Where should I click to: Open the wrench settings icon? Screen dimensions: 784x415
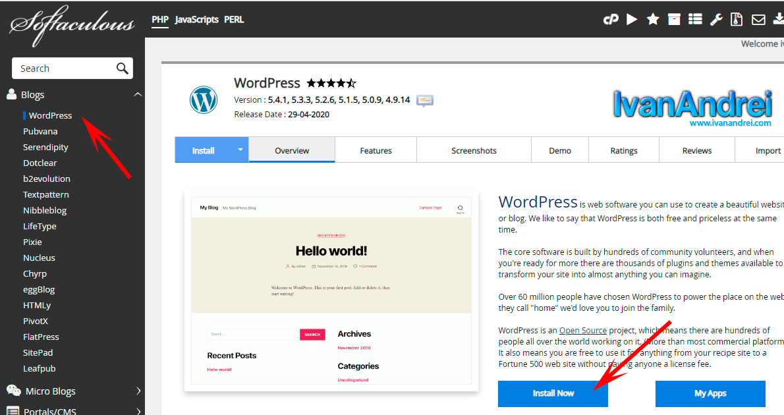pyautogui.click(x=716, y=20)
